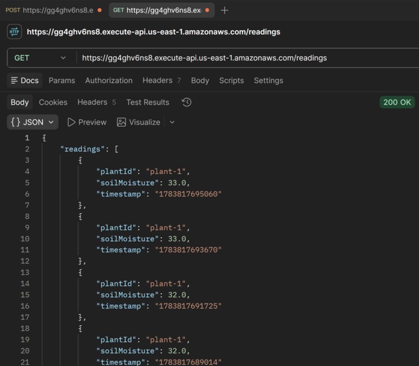Select the response Body tab

tap(20, 102)
